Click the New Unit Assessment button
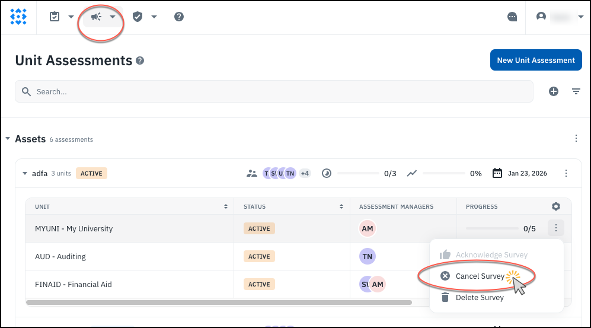This screenshot has height=328, width=591. point(536,60)
